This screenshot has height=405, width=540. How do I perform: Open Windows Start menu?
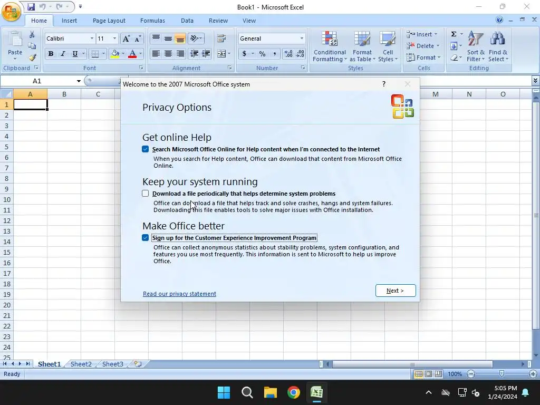224,392
